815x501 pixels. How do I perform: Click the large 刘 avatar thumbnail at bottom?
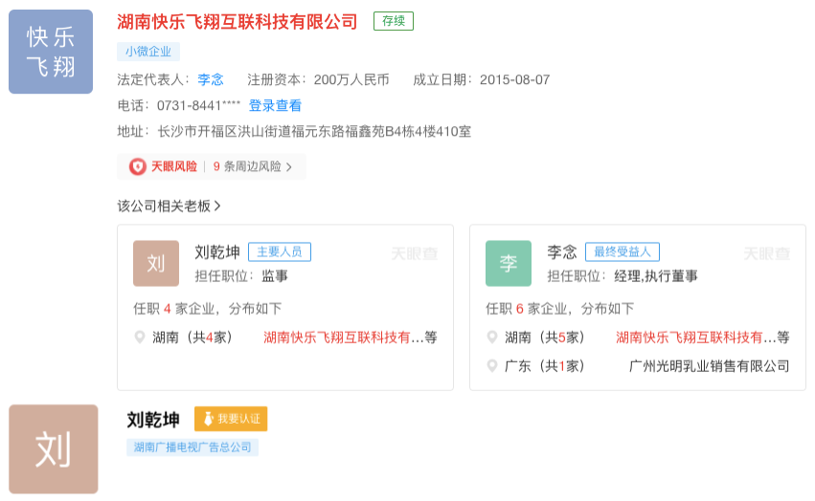pyautogui.click(x=54, y=449)
